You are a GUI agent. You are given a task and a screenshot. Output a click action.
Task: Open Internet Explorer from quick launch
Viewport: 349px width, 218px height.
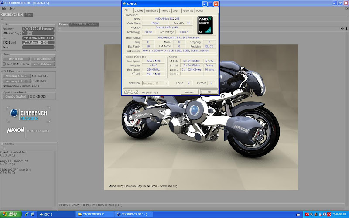pos(27,215)
